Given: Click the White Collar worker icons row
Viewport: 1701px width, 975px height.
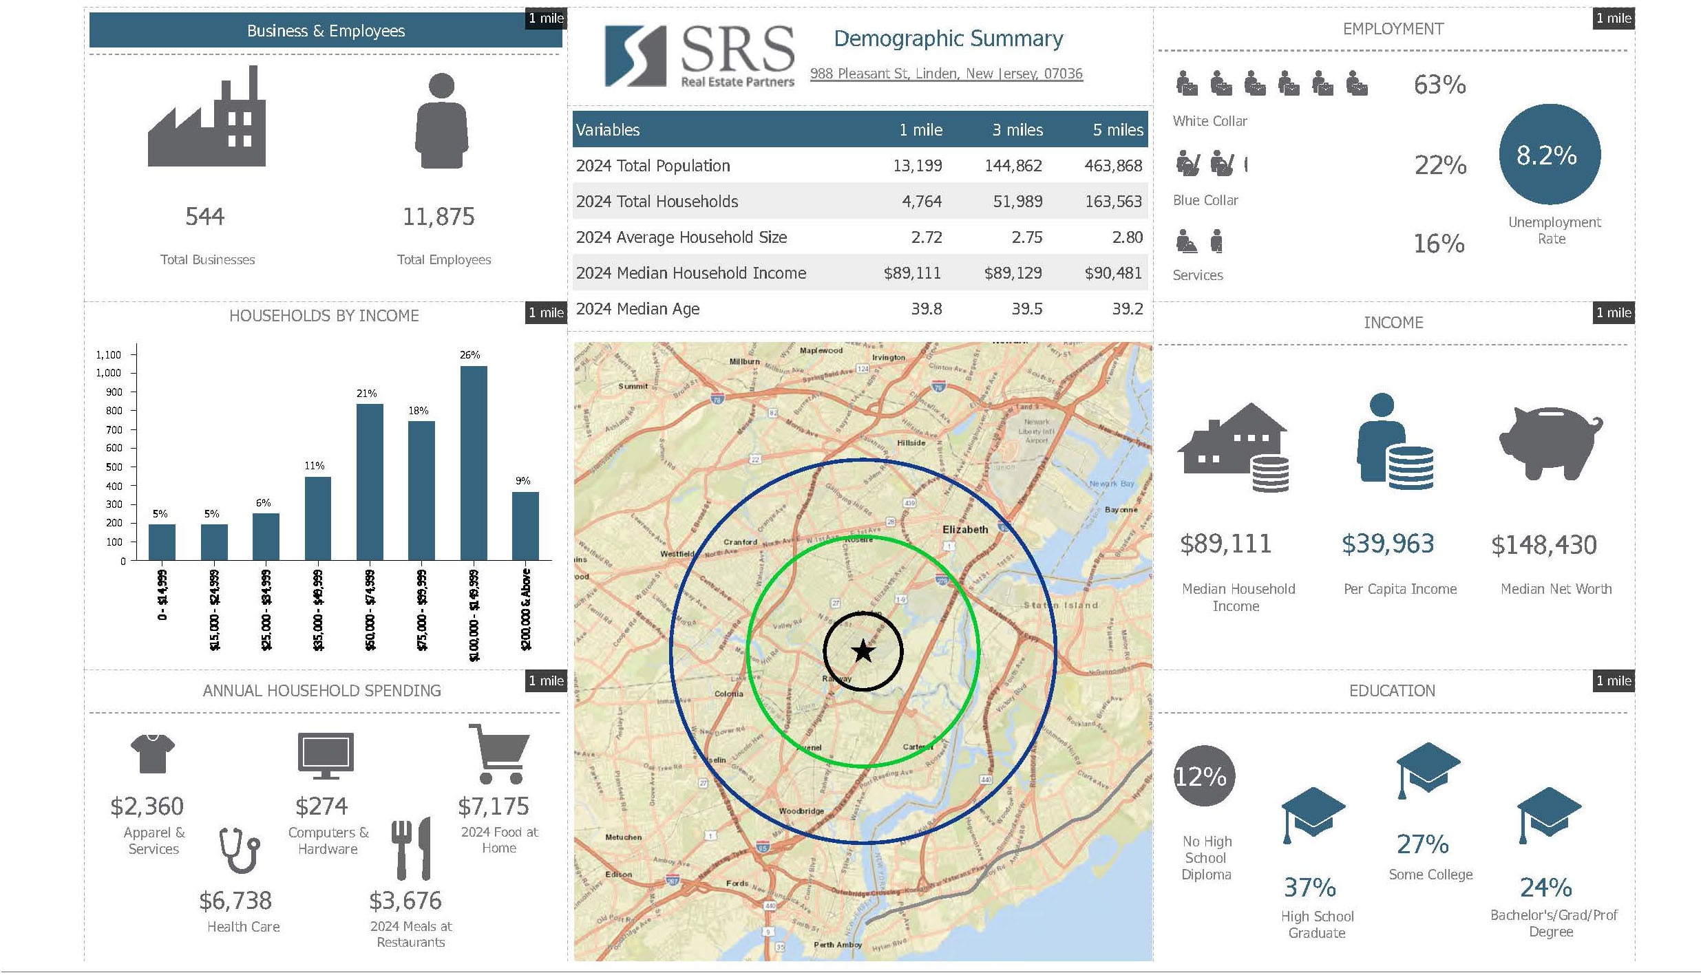Looking at the screenshot, I should pyautogui.click(x=1272, y=84).
